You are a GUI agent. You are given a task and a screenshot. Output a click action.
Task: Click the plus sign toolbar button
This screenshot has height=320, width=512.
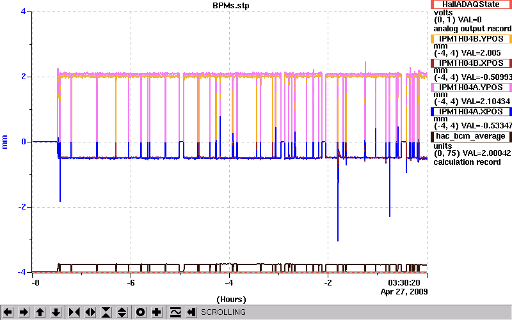pos(156,312)
